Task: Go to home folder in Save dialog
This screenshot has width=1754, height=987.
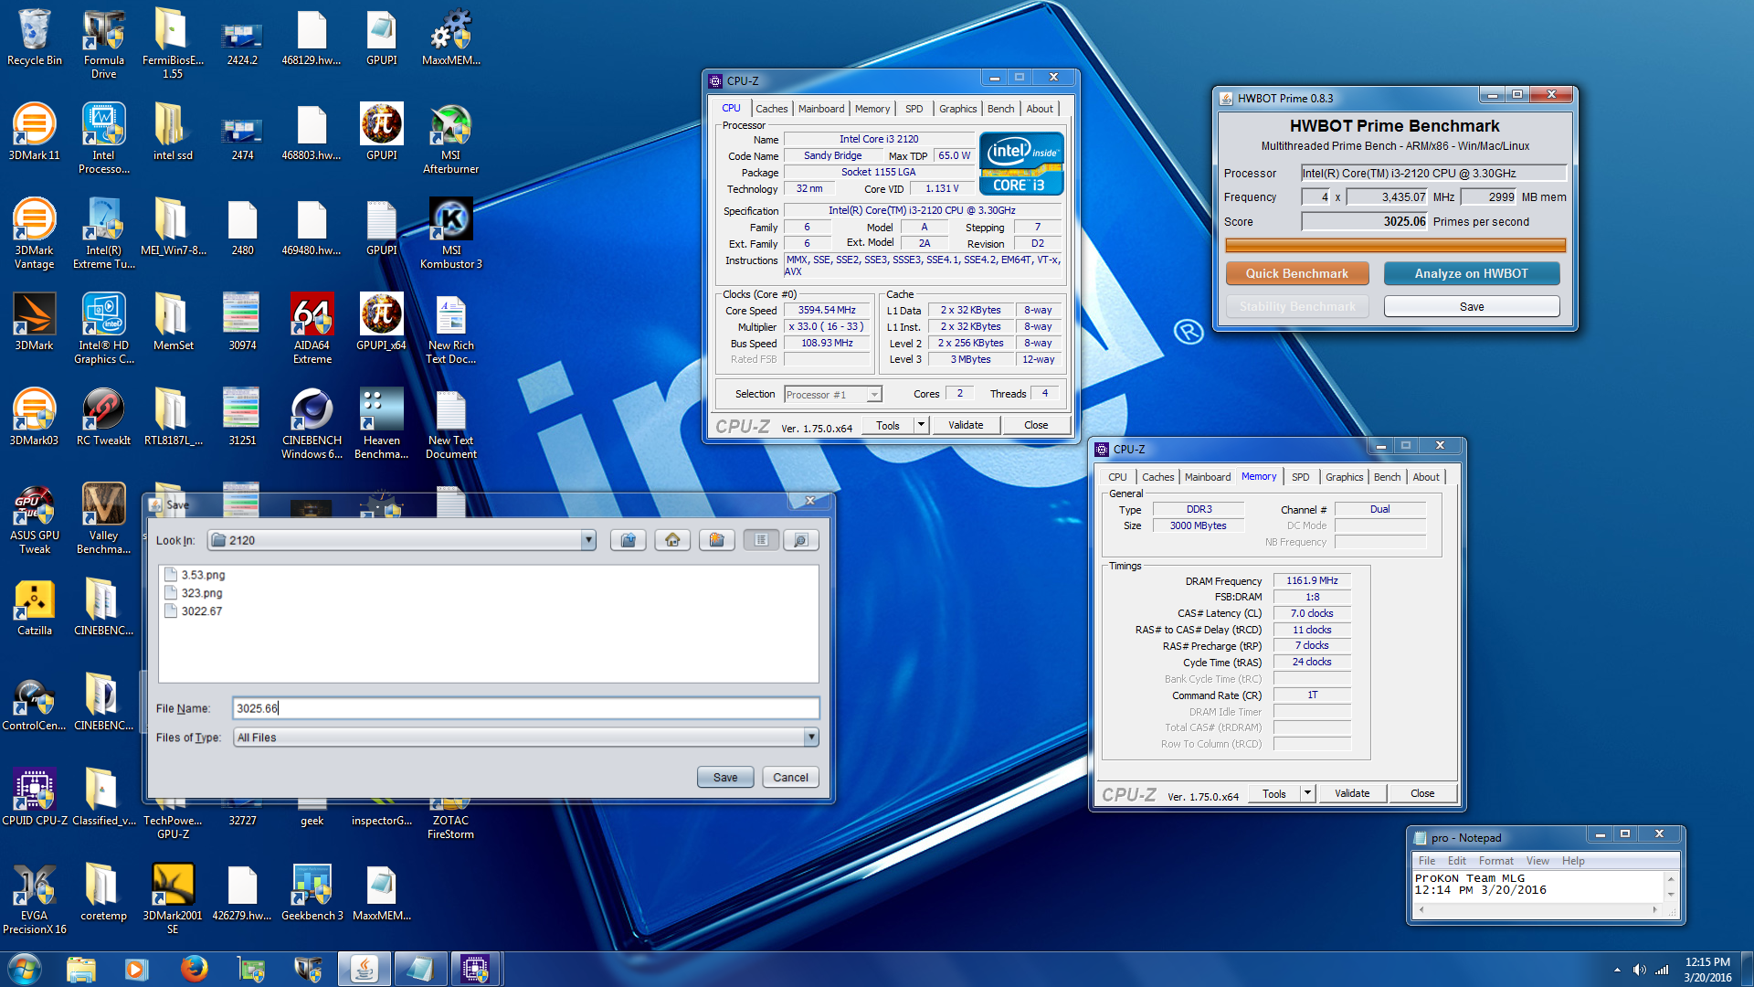Action: [x=672, y=540]
